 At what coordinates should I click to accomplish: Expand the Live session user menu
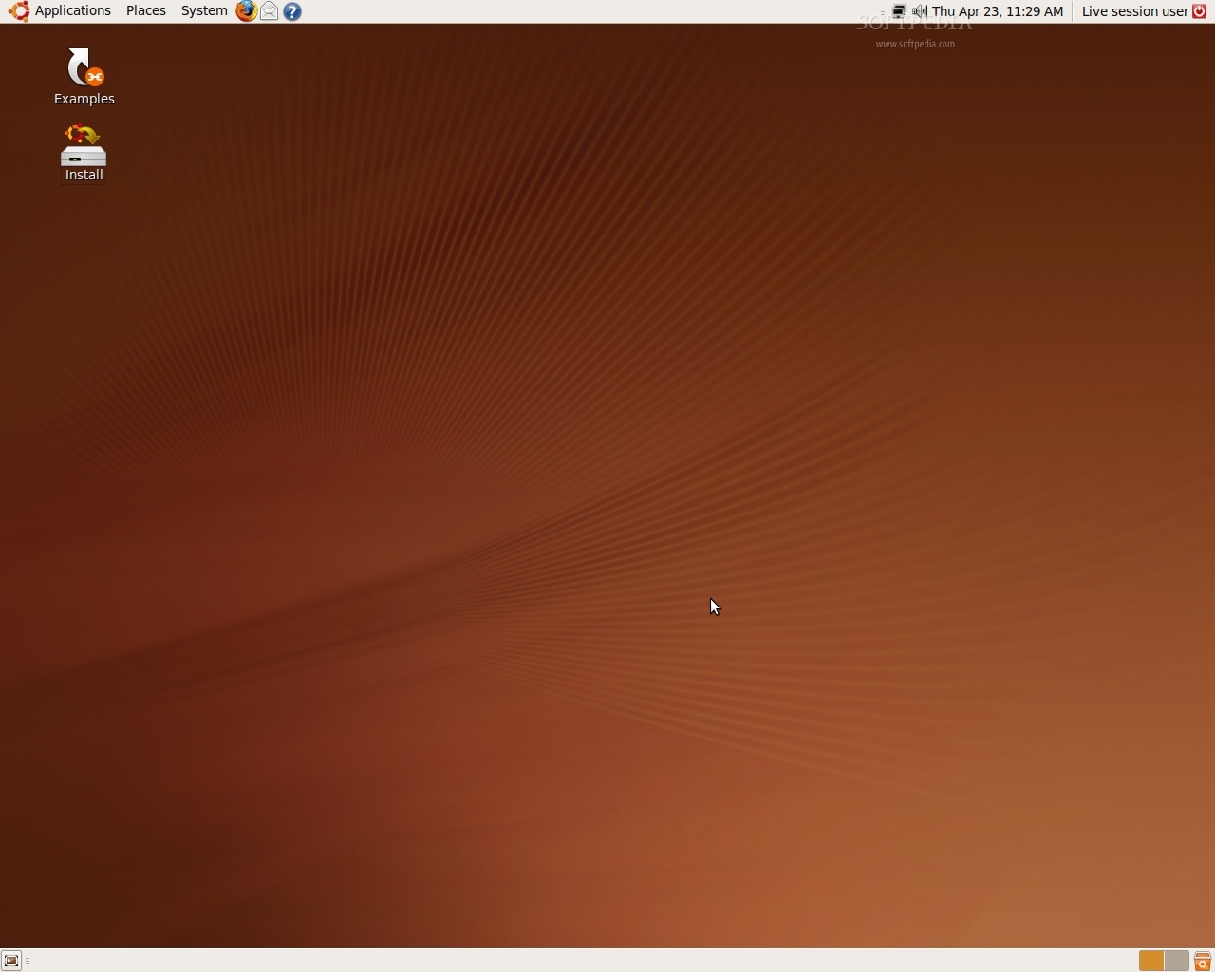coord(1134,11)
